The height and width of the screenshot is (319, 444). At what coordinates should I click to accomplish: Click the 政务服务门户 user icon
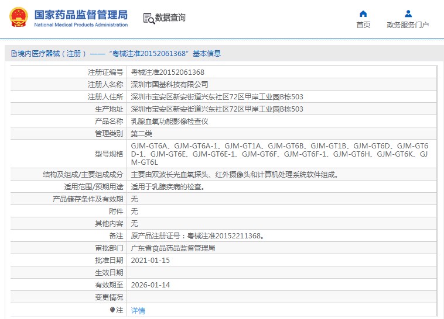(x=408, y=13)
